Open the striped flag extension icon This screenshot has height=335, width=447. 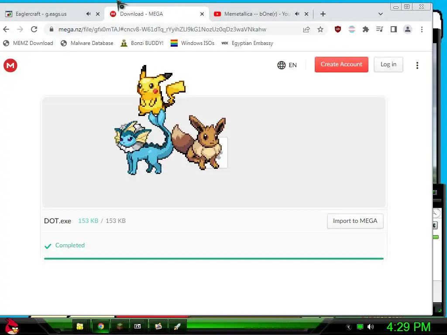point(352,29)
